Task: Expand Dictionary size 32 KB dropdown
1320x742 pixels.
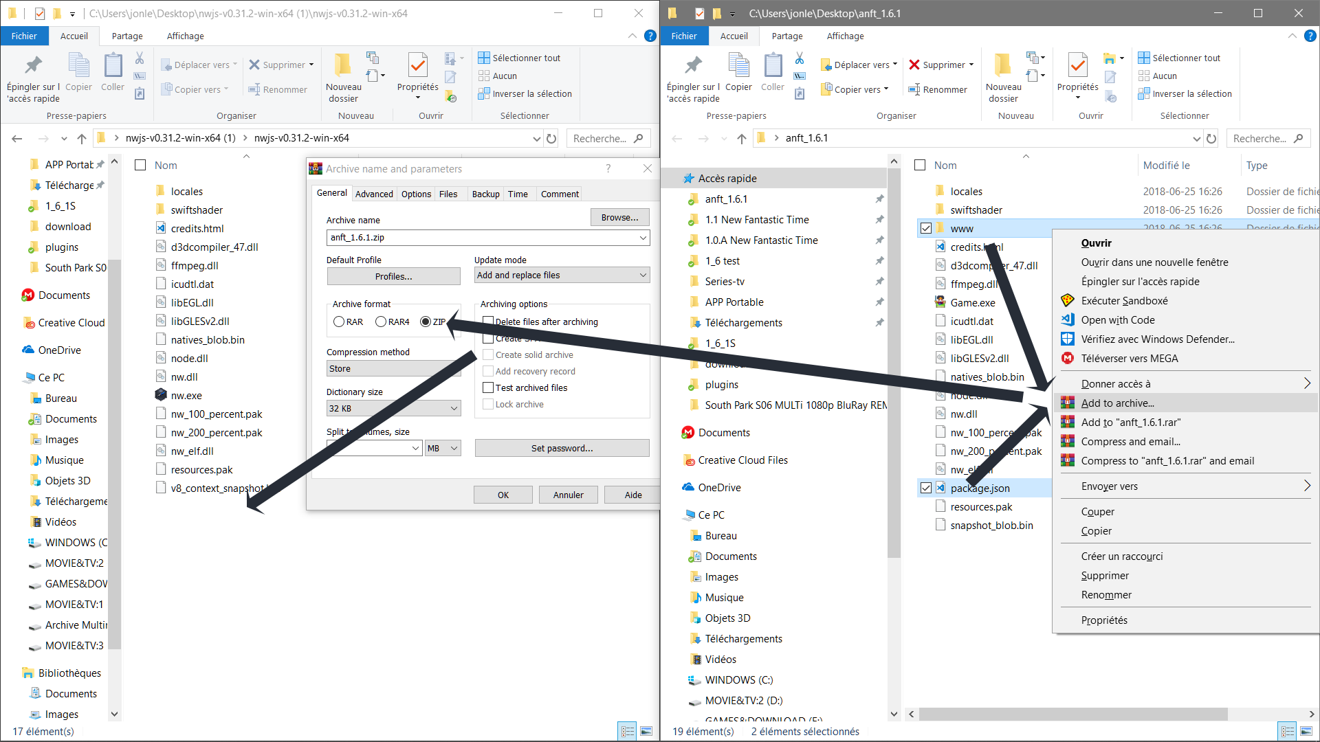Action: [x=393, y=408]
